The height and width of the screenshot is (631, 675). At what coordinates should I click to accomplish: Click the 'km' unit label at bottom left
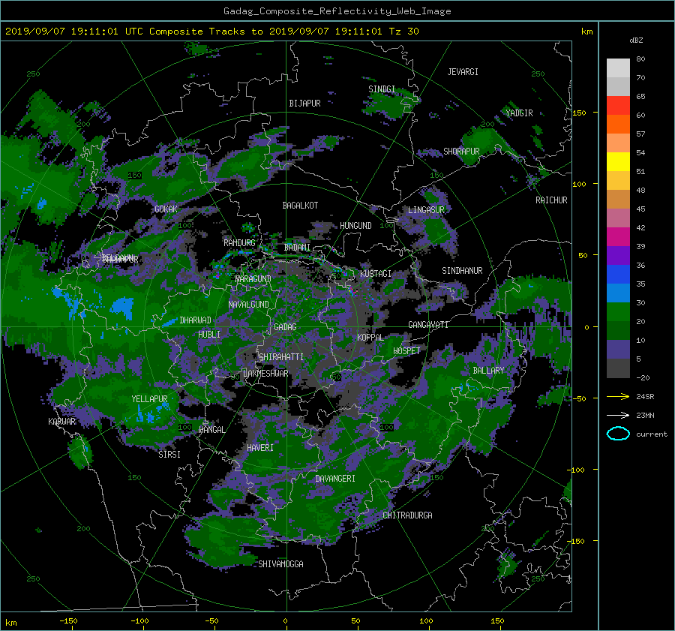click(10, 623)
